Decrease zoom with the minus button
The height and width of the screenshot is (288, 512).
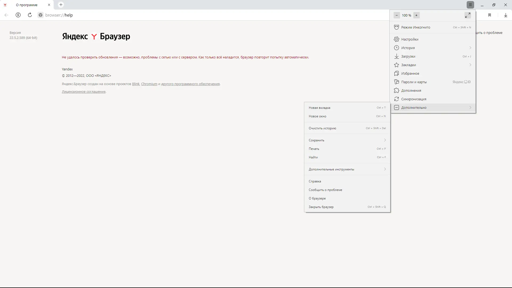click(x=397, y=15)
